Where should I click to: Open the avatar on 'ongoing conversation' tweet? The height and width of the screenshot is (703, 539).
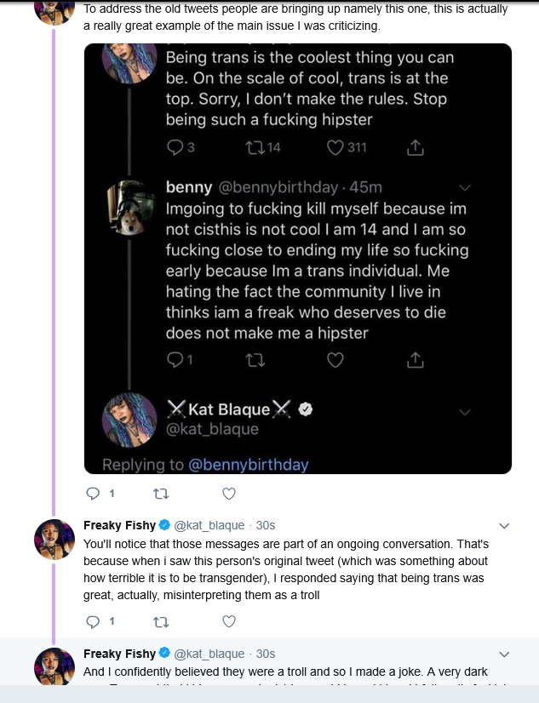click(54, 540)
